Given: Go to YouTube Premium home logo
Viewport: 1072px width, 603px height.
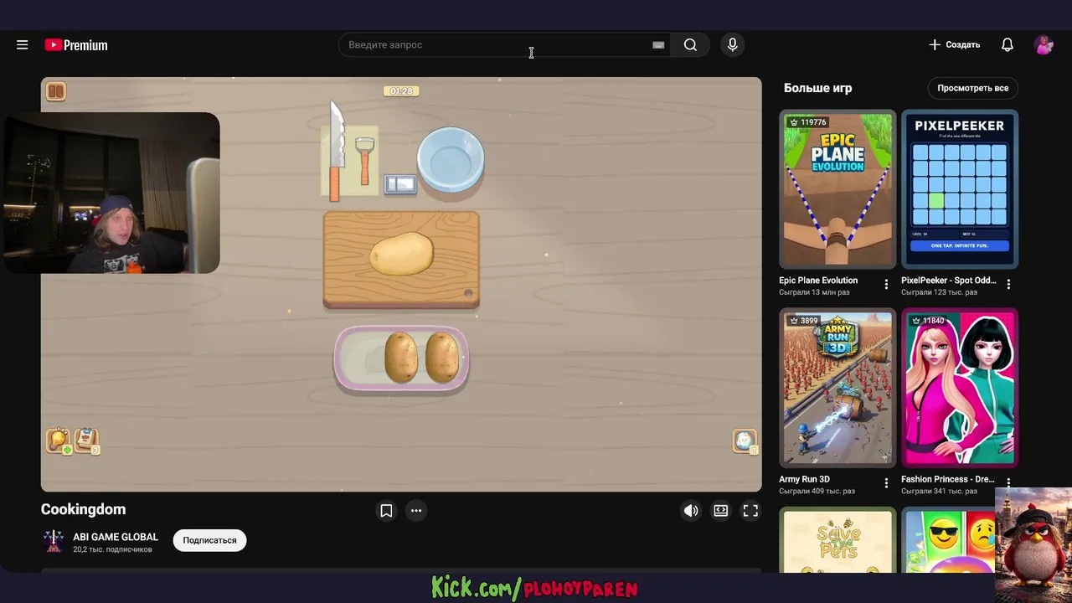Looking at the screenshot, I should click(76, 45).
